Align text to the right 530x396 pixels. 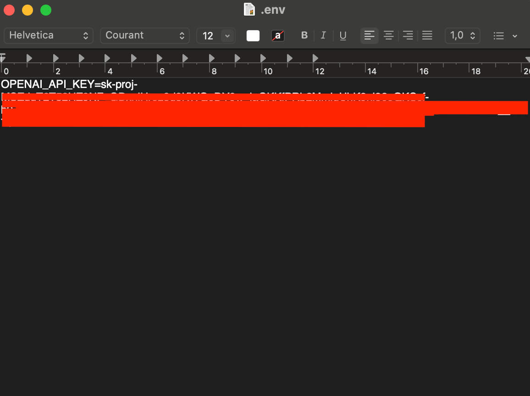click(x=408, y=35)
